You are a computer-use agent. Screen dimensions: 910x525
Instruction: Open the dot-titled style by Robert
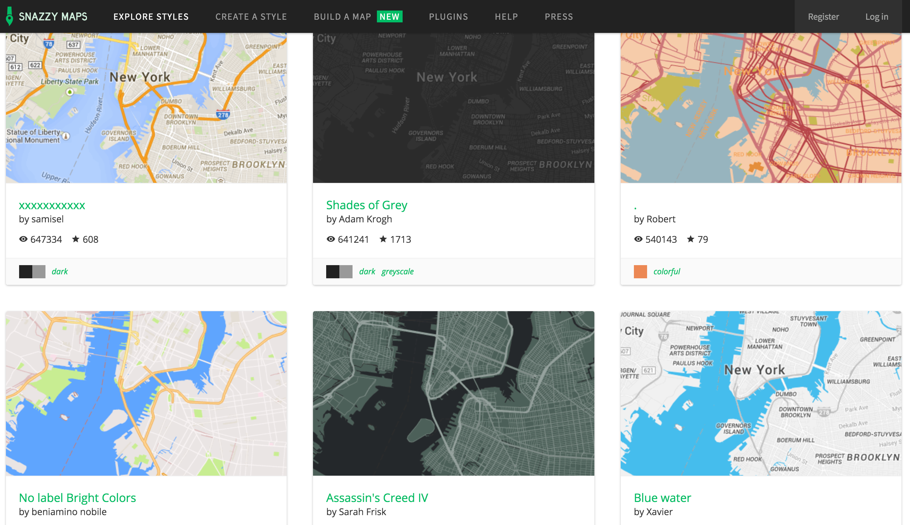(x=635, y=208)
